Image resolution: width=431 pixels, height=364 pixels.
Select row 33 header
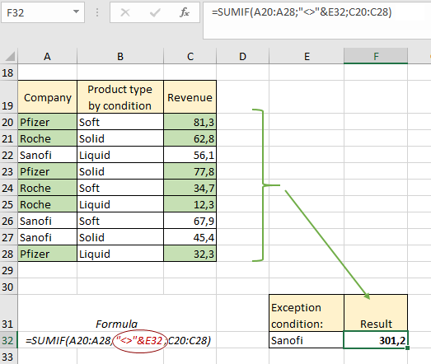(x=8, y=357)
